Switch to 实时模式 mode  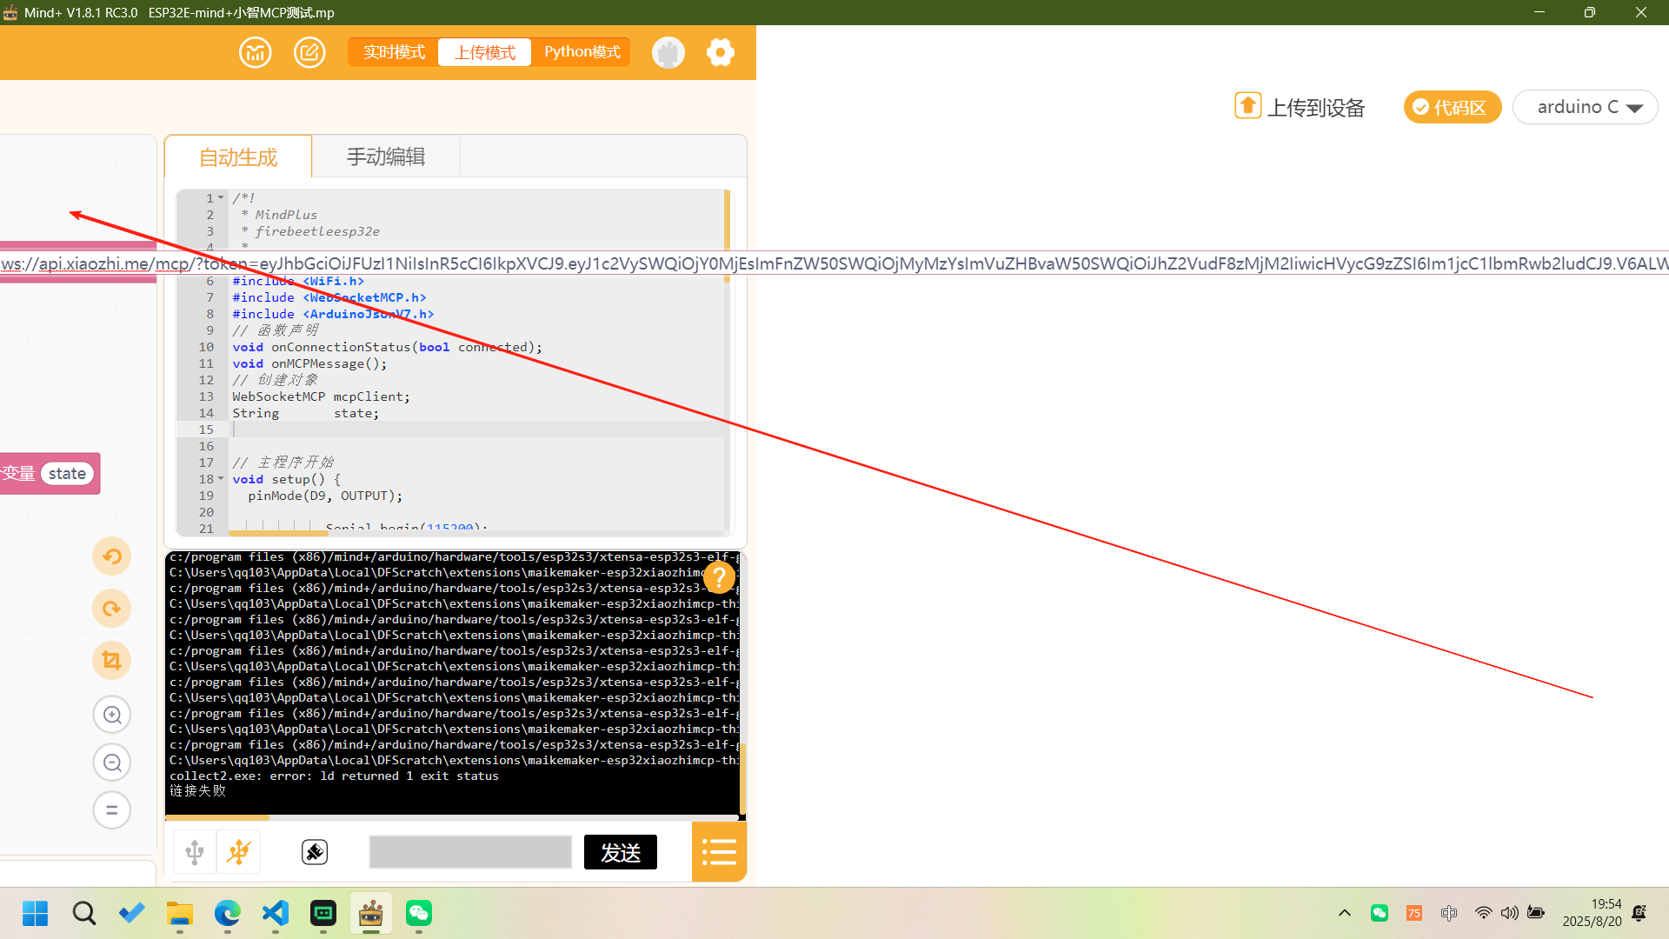(394, 52)
